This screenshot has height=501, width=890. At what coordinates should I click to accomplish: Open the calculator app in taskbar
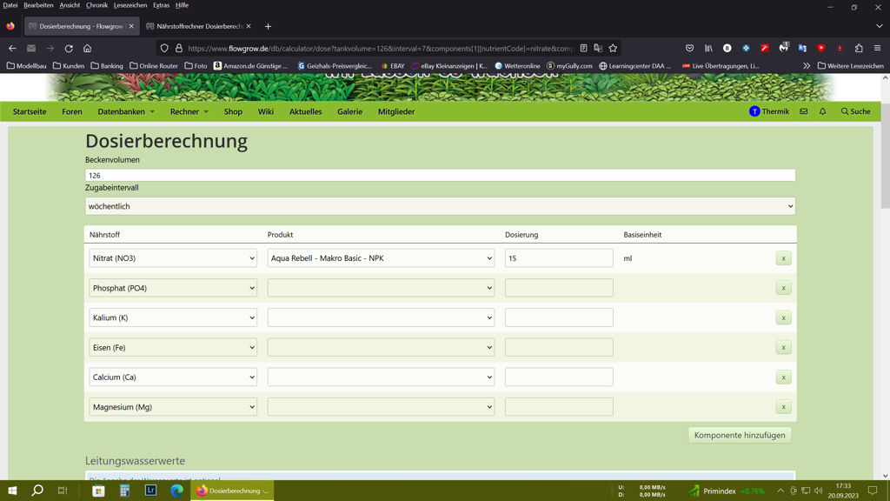tap(124, 491)
